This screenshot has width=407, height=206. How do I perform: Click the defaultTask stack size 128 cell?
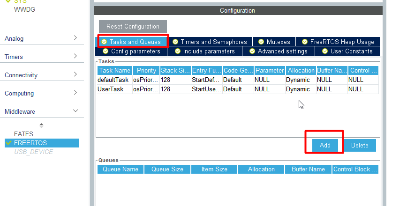click(x=175, y=80)
